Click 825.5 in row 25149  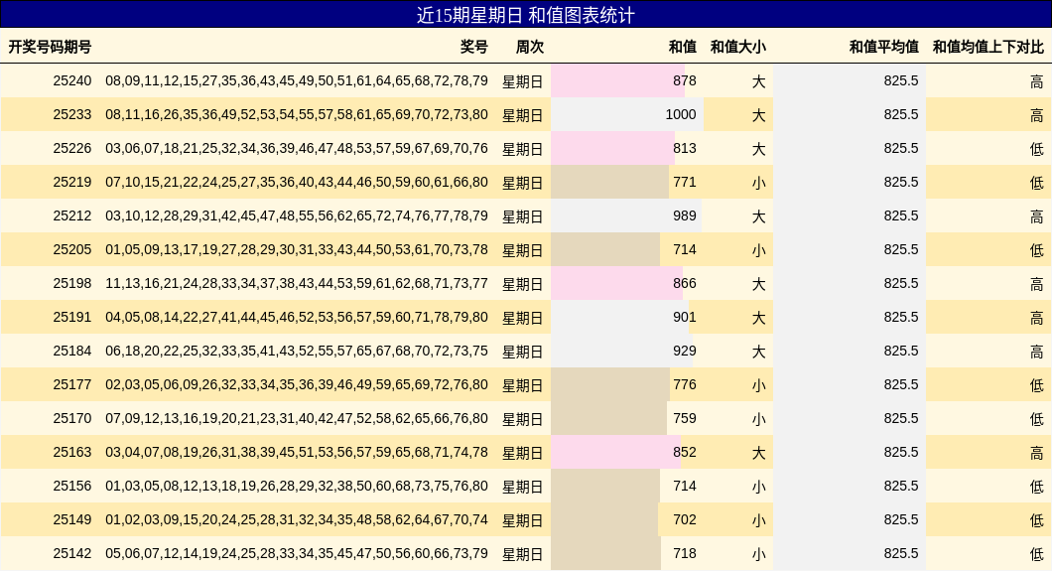pyautogui.click(x=901, y=520)
